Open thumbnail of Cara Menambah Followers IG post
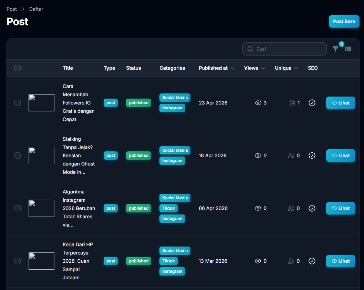This screenshot has height=290, width=364. coord(42,103)
